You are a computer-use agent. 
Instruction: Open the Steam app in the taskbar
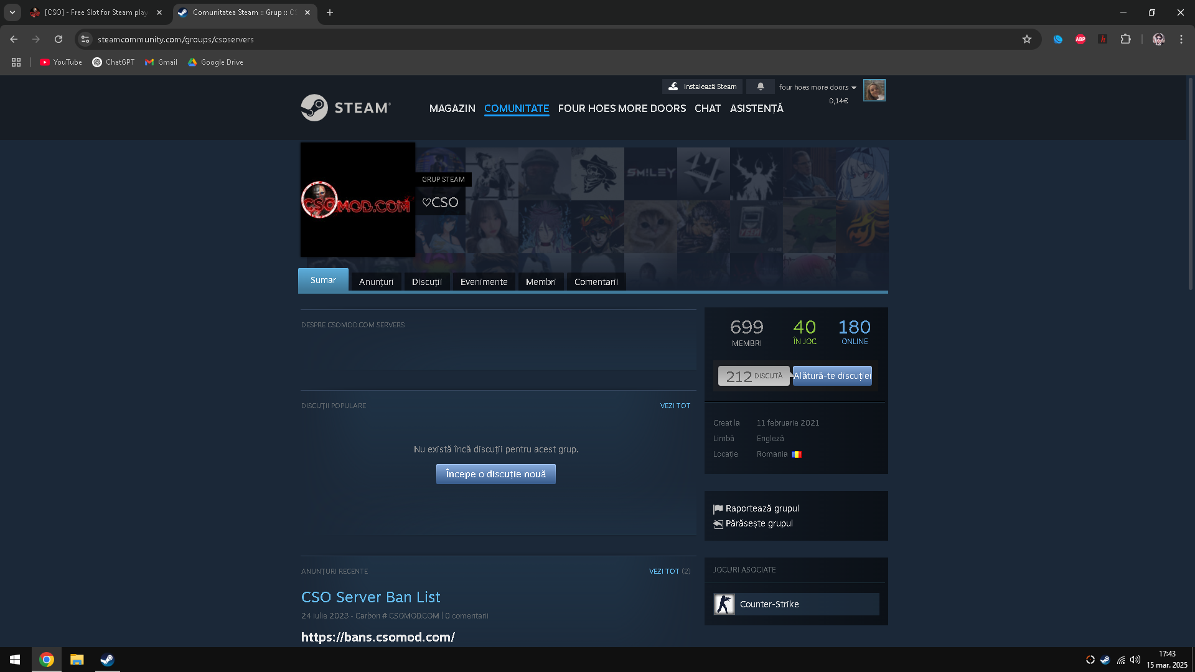tap(107, 660)
